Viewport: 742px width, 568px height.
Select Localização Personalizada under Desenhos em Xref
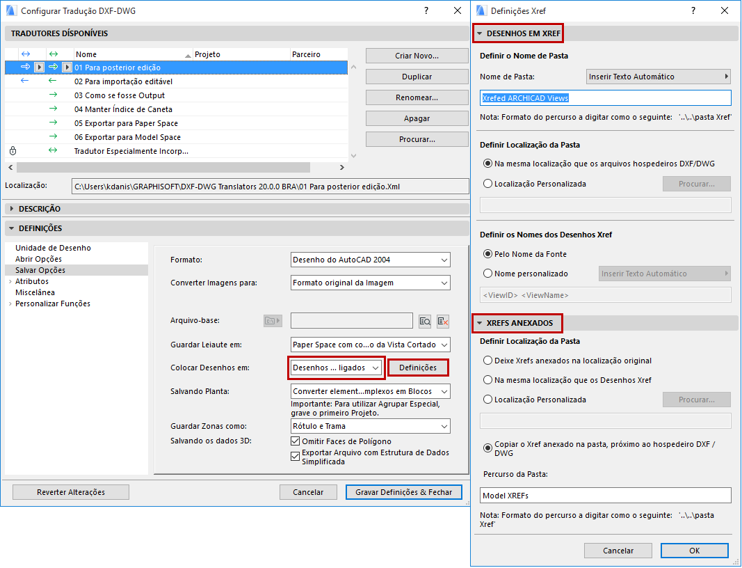click(x=488, y=183)
